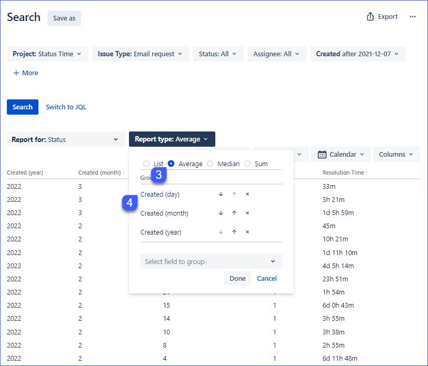Viewport: 428px width, 366px height.
Task: Select the Median report type
Action: [210, 164]
